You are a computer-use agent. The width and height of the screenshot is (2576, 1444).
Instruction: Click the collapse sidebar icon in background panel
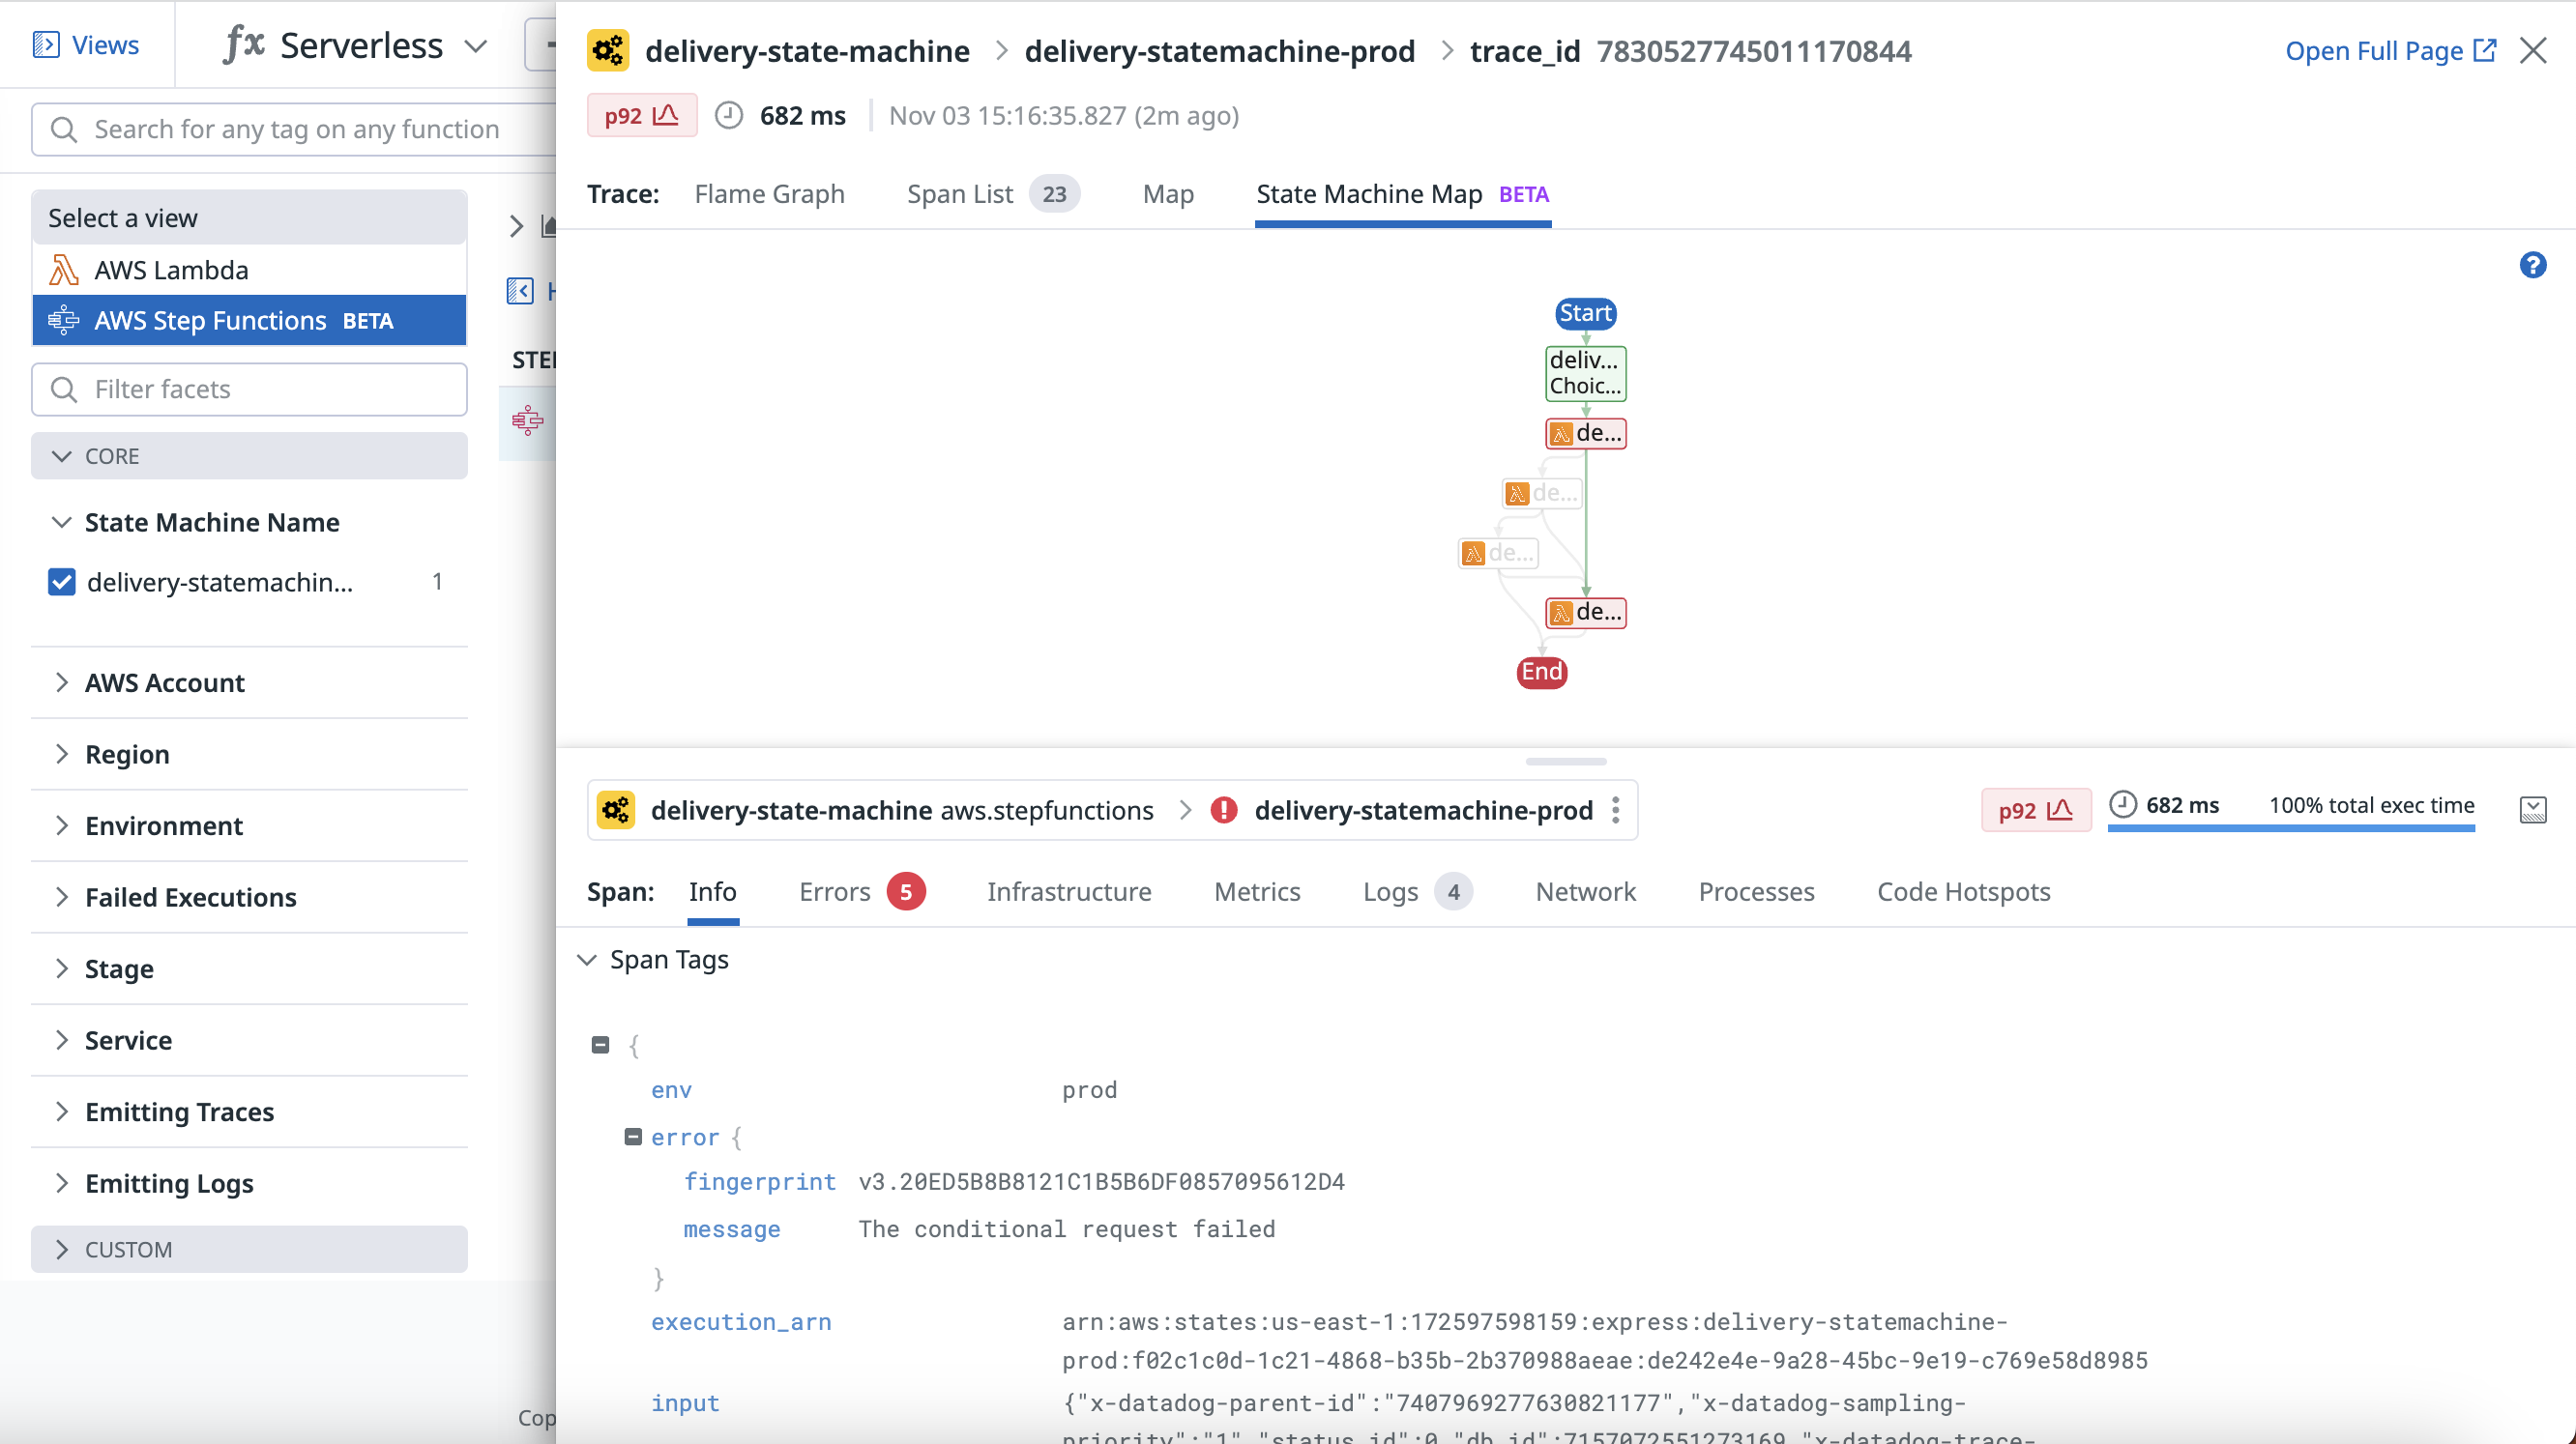[x=520, y=291]
